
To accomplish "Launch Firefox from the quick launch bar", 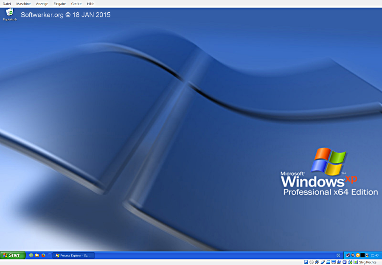I will pos(43,255).
